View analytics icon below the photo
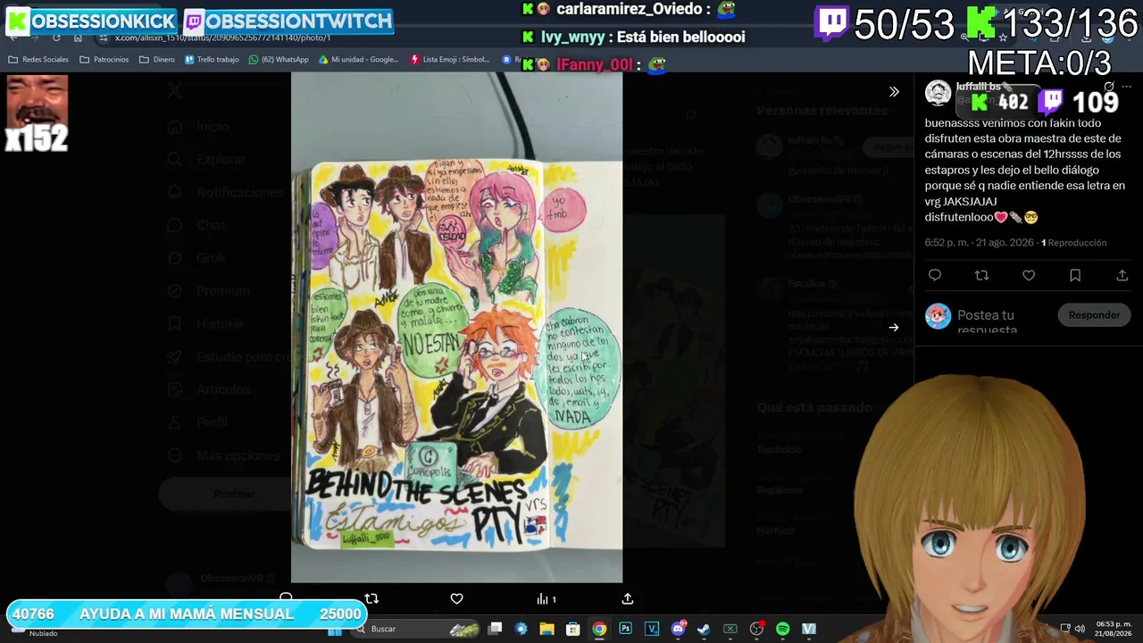The image size is (1143, 643). (x=546, y=599)
